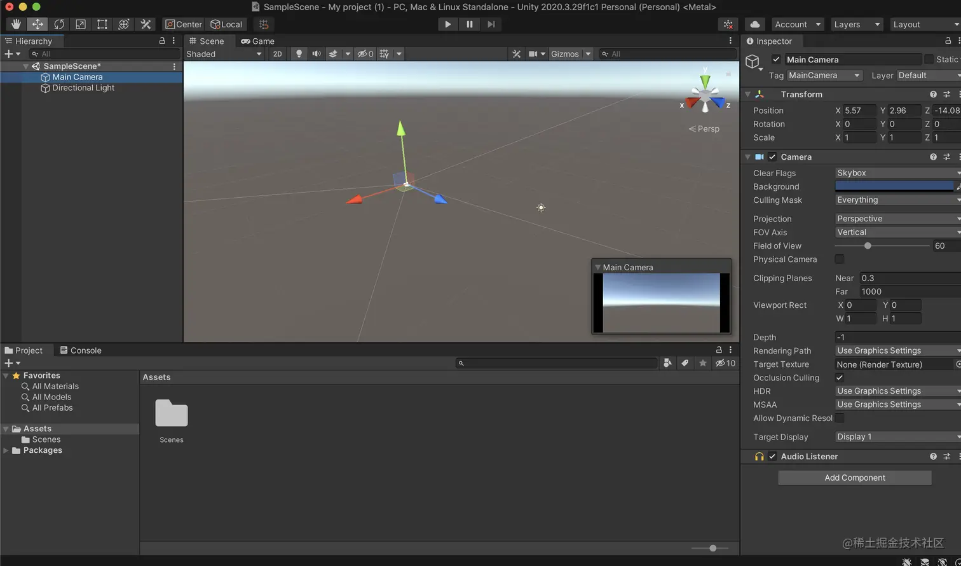The image size is (961, 566).
Task: Select the Hand tool
Action: pos(16,24)
